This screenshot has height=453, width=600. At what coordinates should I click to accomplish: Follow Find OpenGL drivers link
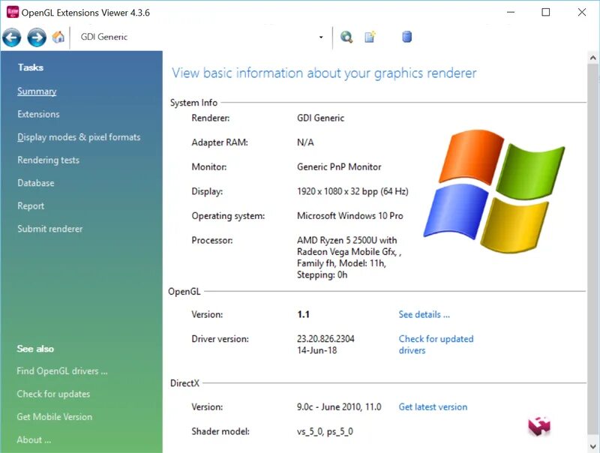tap(62, 371)
